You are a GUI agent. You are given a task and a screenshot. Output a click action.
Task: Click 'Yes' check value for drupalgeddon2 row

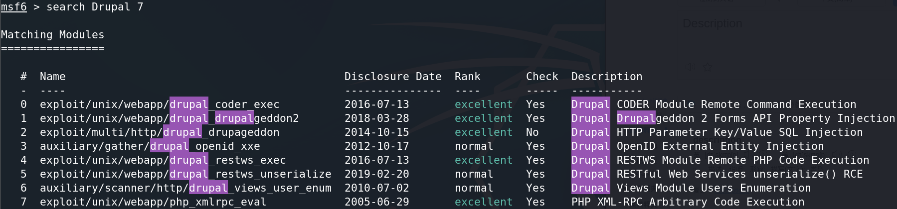tap(536, 118)
